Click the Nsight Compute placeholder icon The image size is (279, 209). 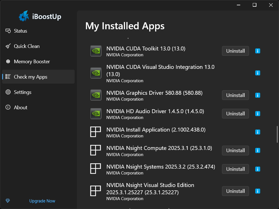[95, 150]
